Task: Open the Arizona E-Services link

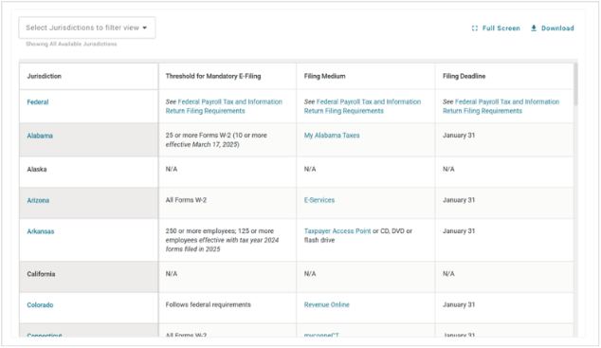Action: (319, 200)
